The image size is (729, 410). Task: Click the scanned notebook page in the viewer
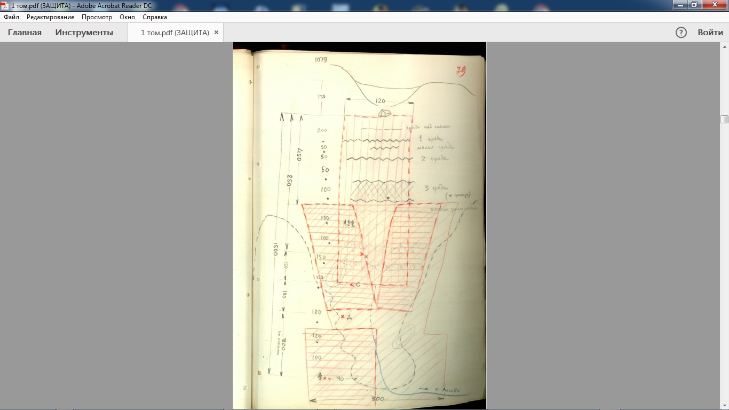[x=360, y=226]
